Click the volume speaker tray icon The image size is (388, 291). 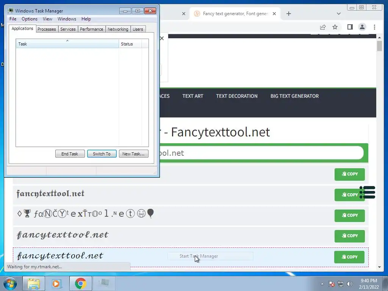point(350,284)
